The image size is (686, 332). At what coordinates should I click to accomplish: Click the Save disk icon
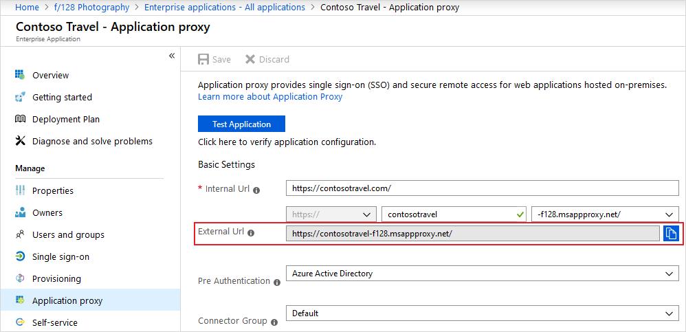click(203, 59)
